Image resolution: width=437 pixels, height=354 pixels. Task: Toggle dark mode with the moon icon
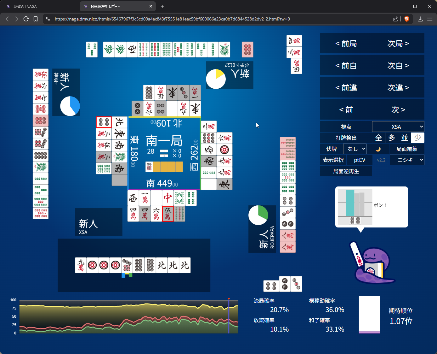[378, 149]
